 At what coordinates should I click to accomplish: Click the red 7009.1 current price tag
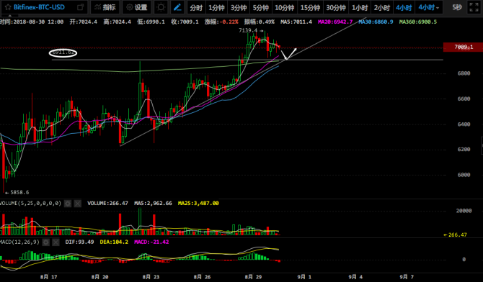click(463, 47)
